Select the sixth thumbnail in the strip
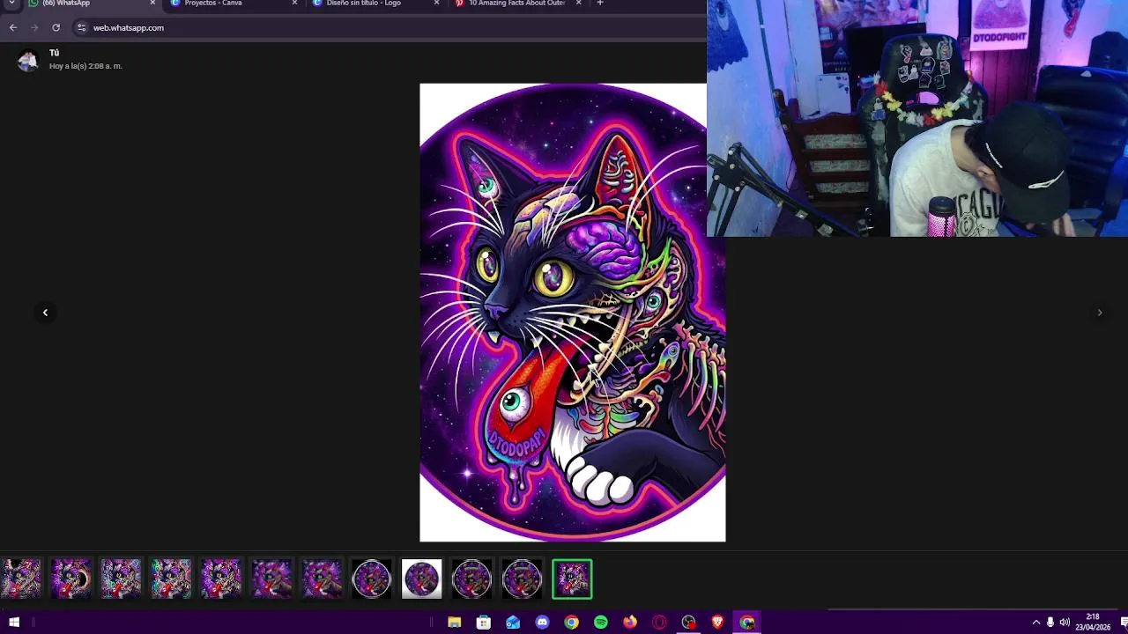 pos(271,579)
